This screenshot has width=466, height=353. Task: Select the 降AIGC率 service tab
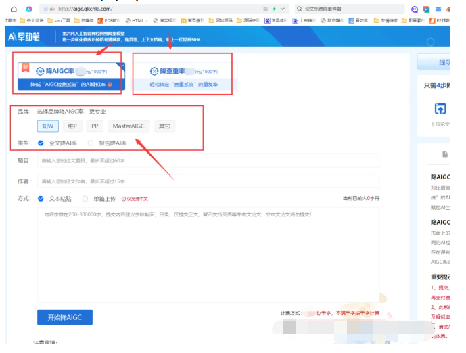(x=71, y=76)
